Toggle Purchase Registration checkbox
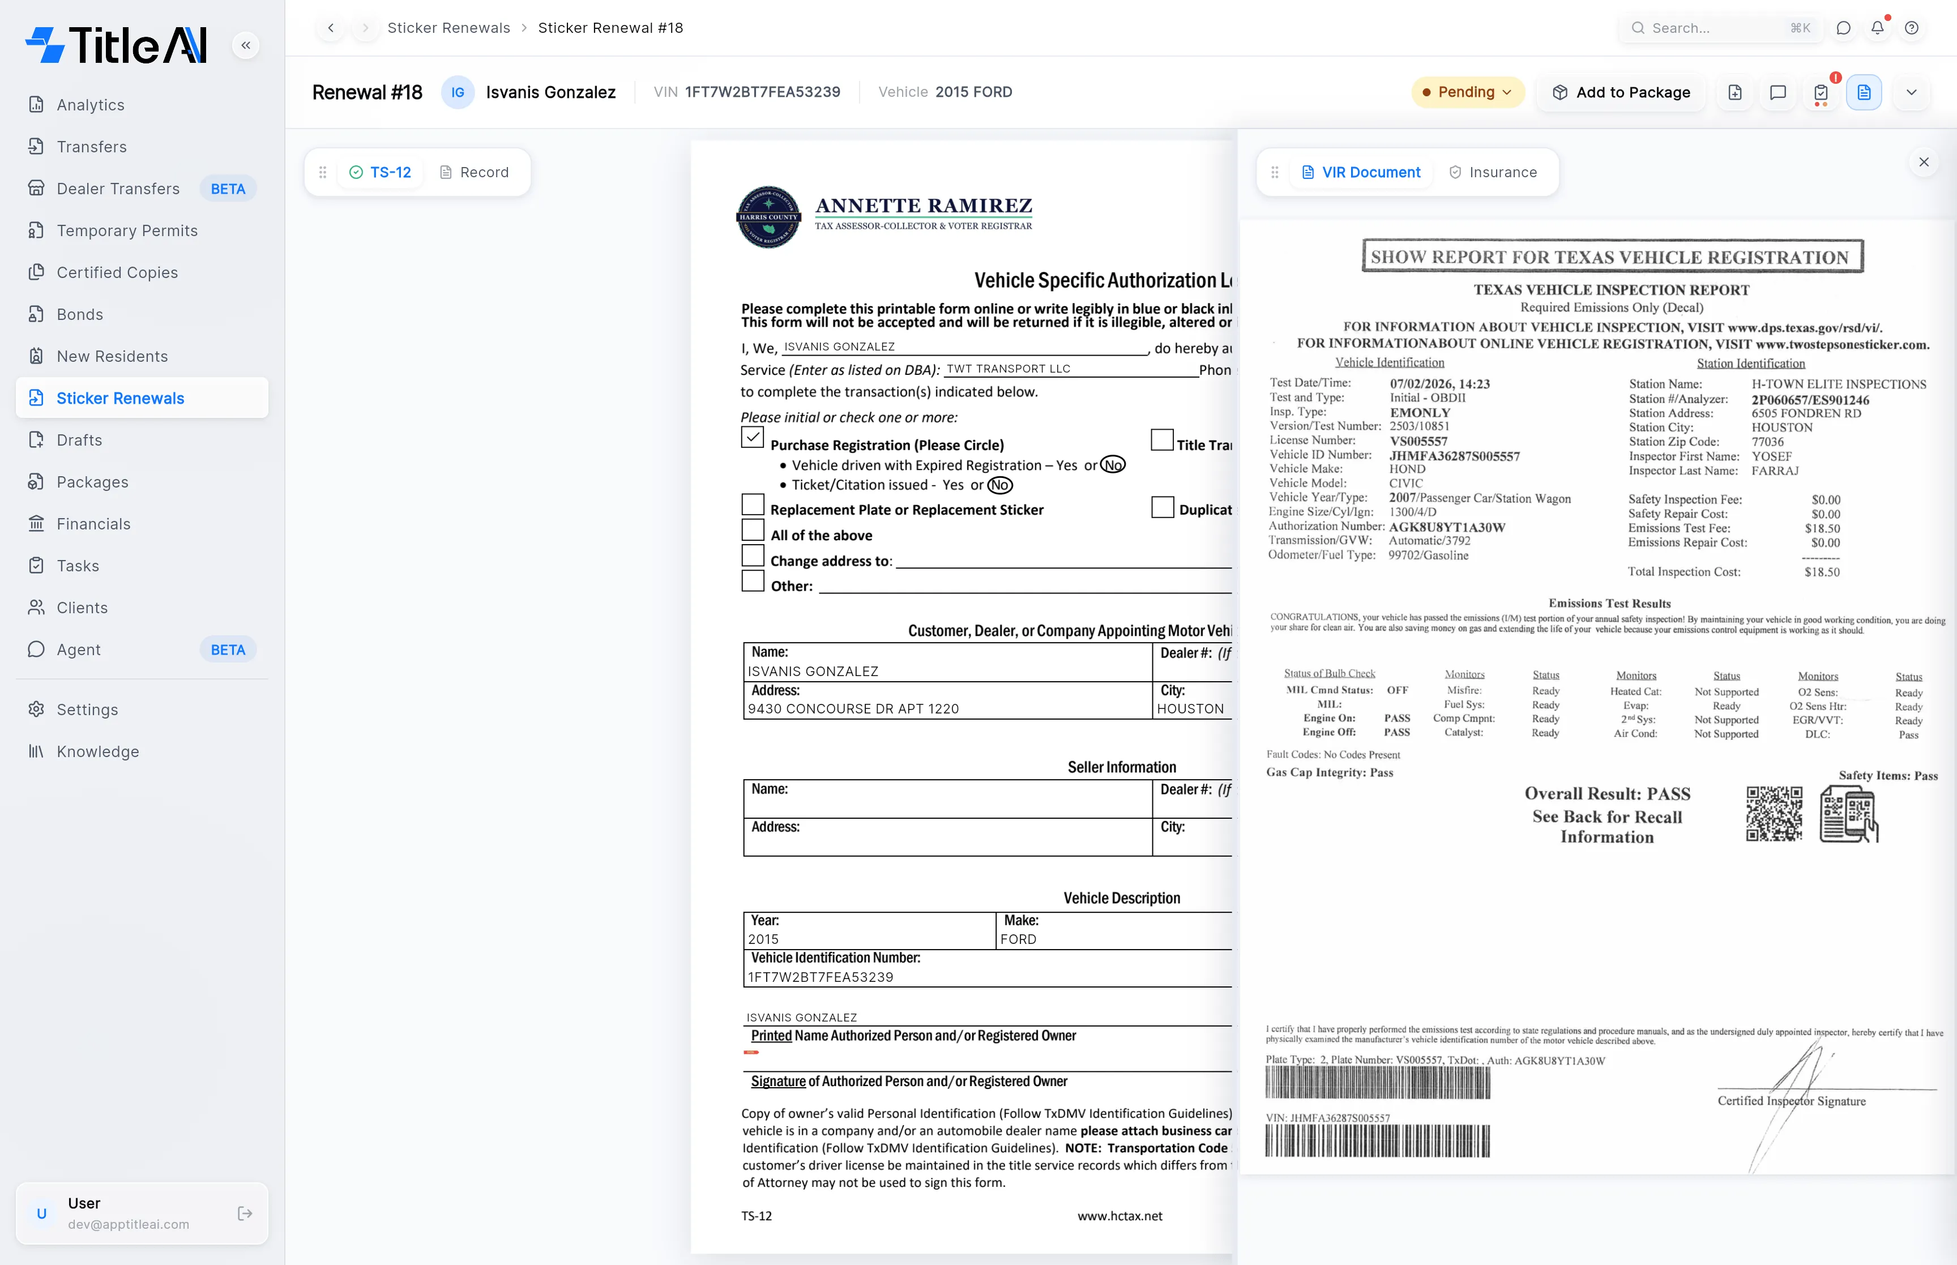Screen dimensions: 1957x1265 [752, 437]
